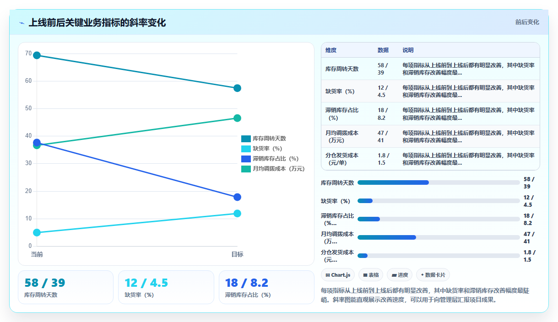Open the 18 / 8.2 滞销库存占比 stat card
This screenshot has height=322, width=558.
click(266, 287)
